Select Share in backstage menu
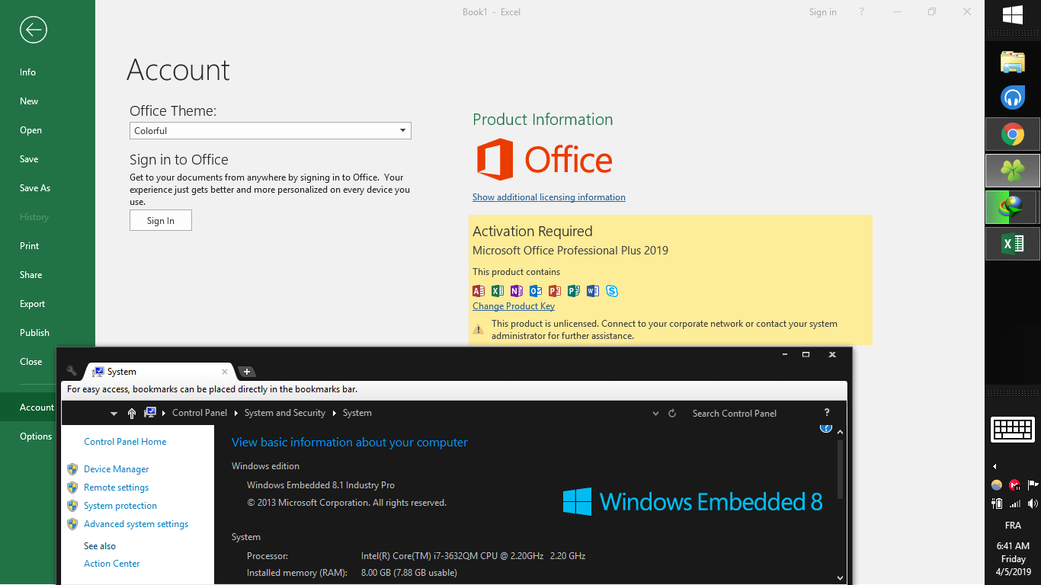This screenshot has width=1041, height=585. 47,275
